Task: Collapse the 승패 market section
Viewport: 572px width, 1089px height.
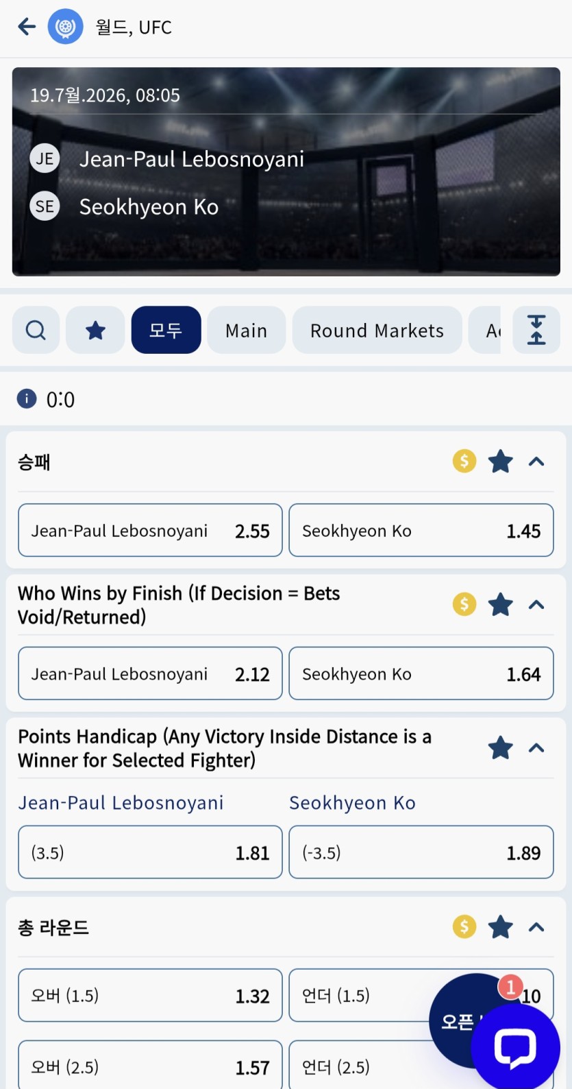Action: pos(536,462)
